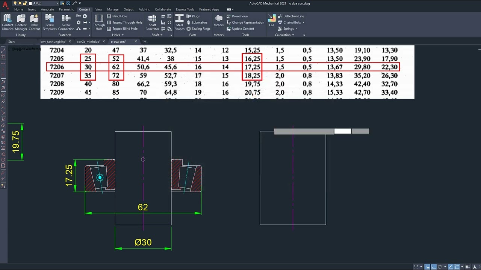
Task: Toggle lineweight display in status bar
Action: point(467,267)
